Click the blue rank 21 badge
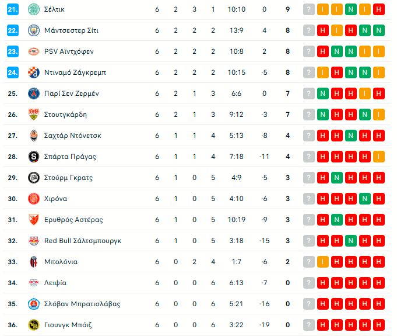Viewport: 397px width, 336px height. click(x=13, y=9)
